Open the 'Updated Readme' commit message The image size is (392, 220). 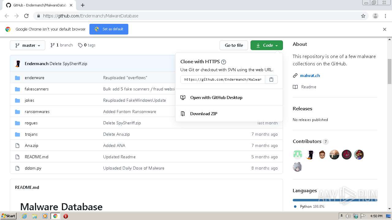click(119, 157)
